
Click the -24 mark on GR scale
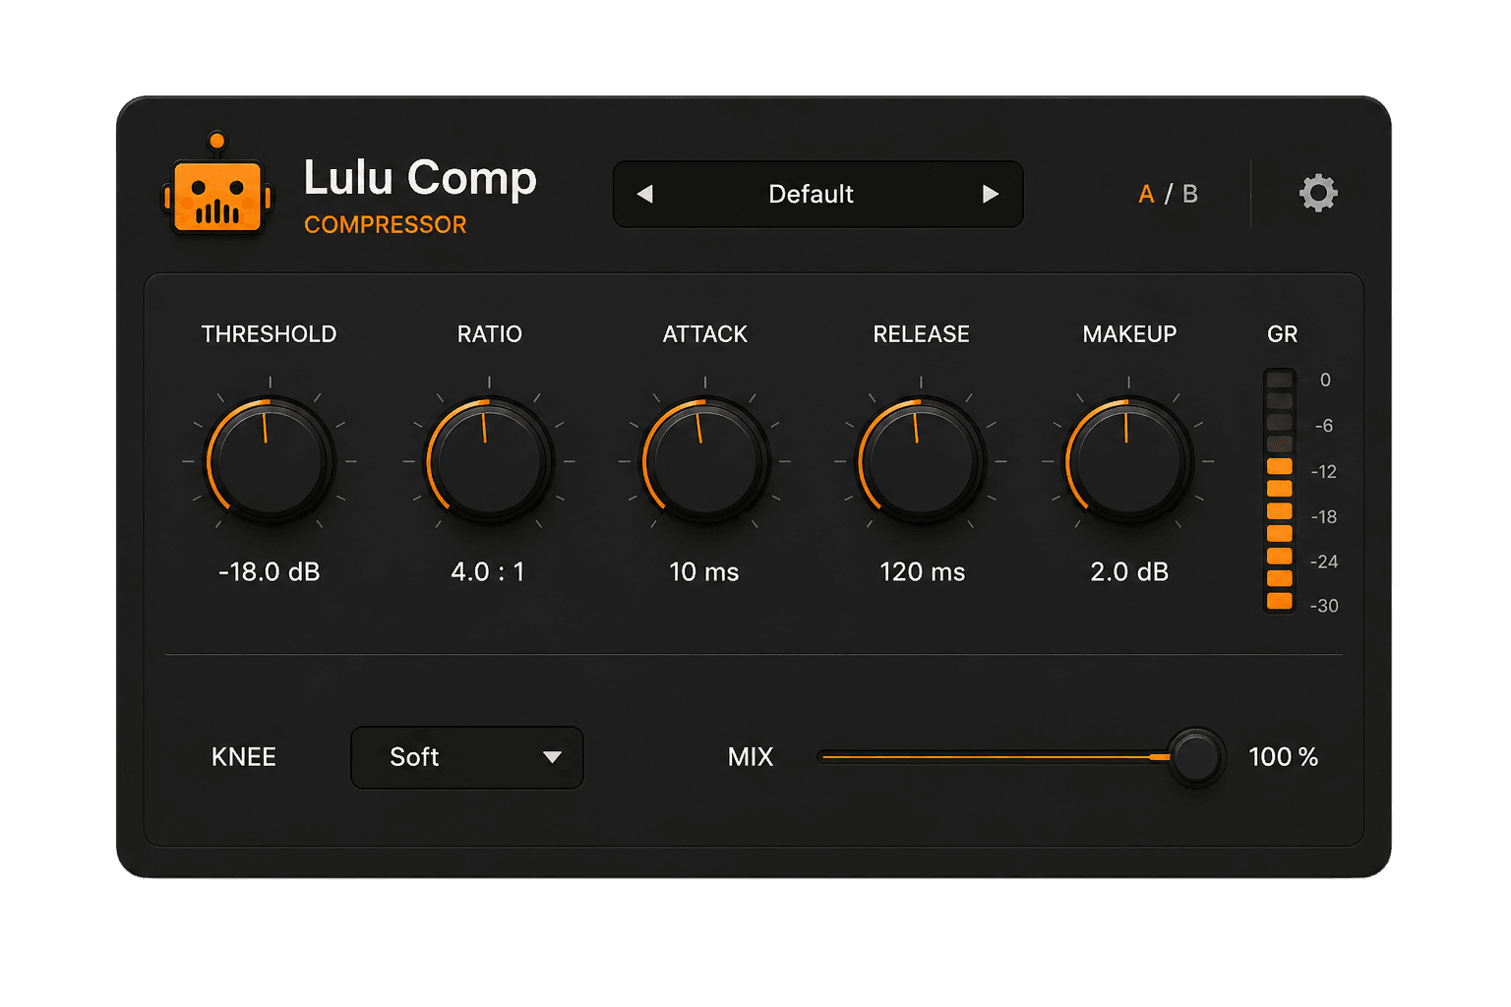1324,562
